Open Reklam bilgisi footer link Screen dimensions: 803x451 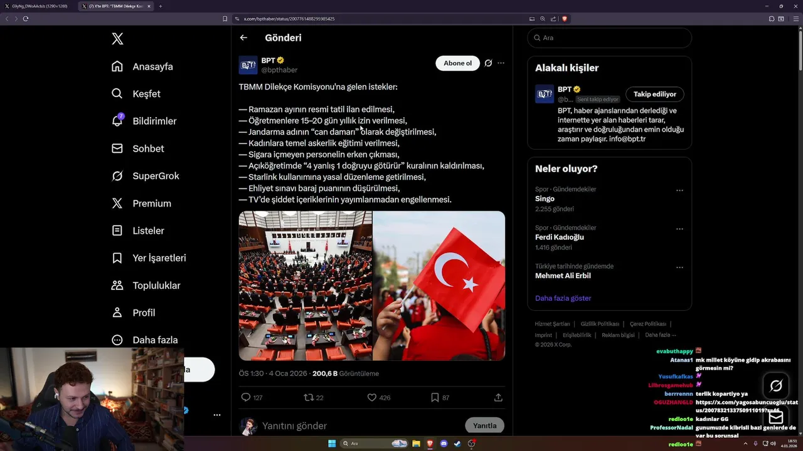[618, 335]
